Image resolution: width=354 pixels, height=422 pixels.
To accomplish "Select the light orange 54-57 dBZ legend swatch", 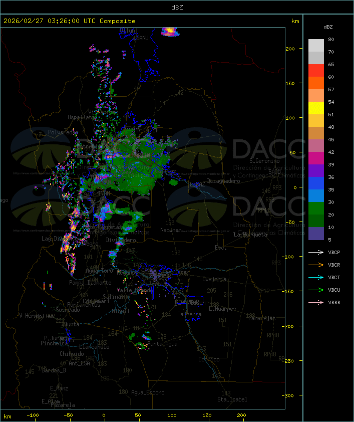I will [x=316, y=95].
